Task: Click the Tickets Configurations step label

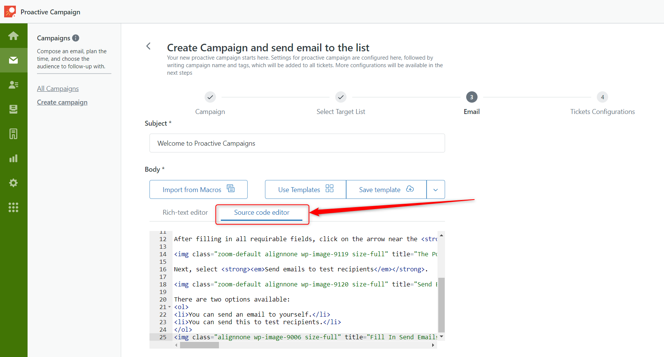Action: tap(602, 112)
